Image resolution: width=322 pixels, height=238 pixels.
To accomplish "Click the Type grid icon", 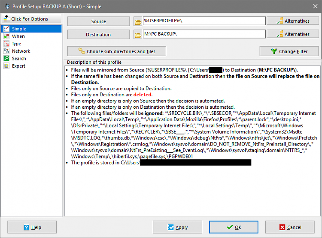I will (x=6, y=44).
